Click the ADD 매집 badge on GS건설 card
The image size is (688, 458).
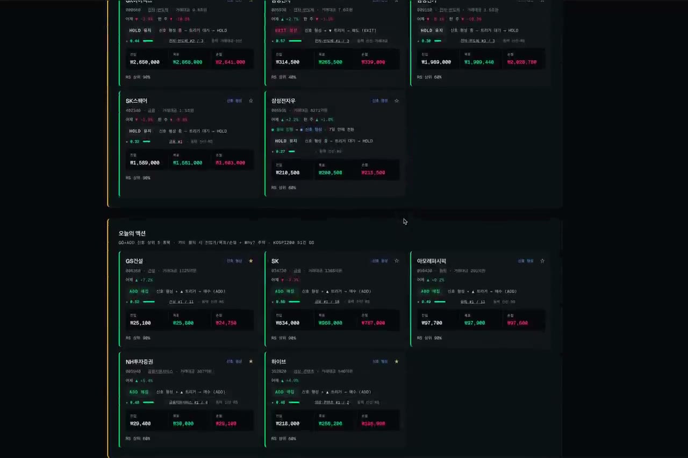(x=139, y=291)
